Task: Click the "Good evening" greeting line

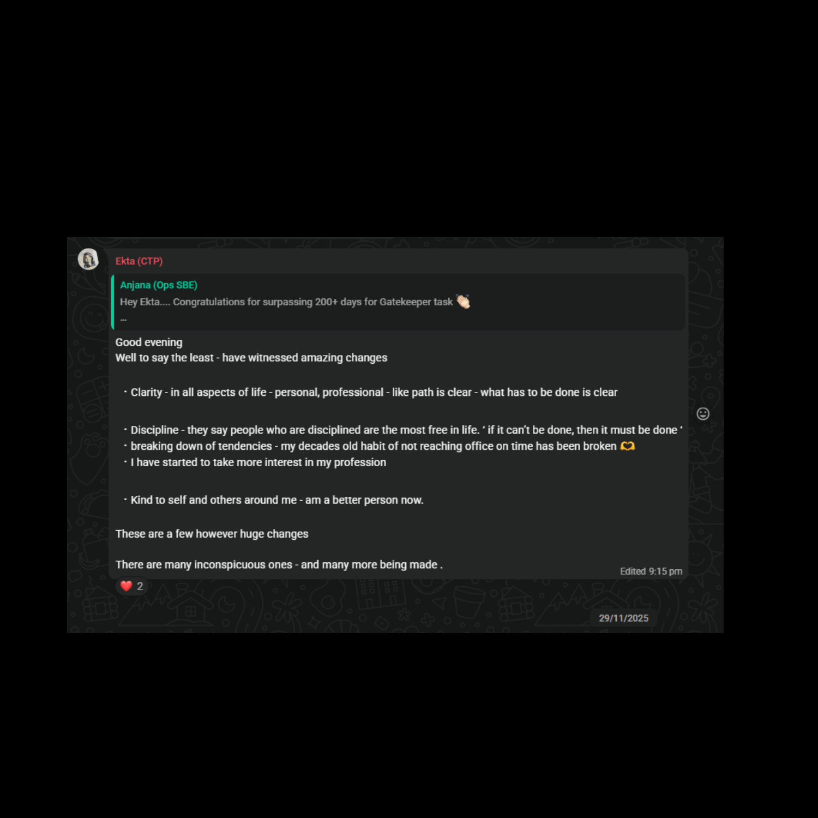Action: [149, 342]
